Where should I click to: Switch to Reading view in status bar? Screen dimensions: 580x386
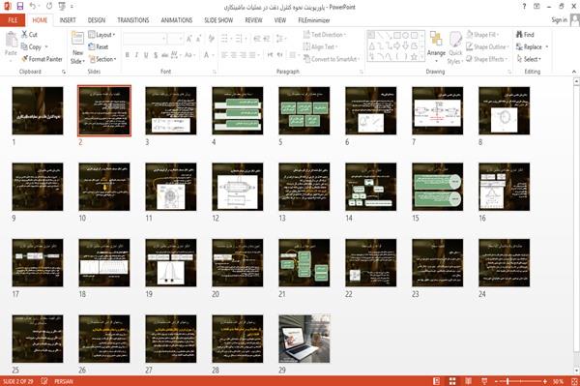[x=468, y=381]
